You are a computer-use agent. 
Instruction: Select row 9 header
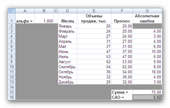[x=12, y=62]
